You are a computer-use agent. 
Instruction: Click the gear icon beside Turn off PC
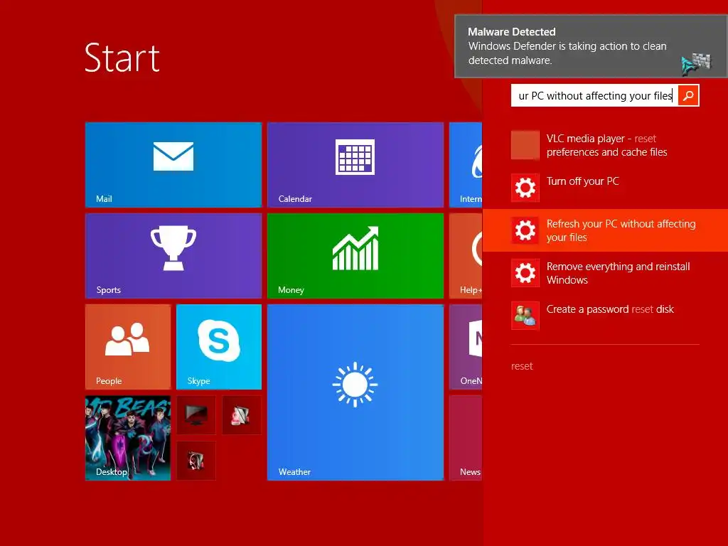(525, 188)
